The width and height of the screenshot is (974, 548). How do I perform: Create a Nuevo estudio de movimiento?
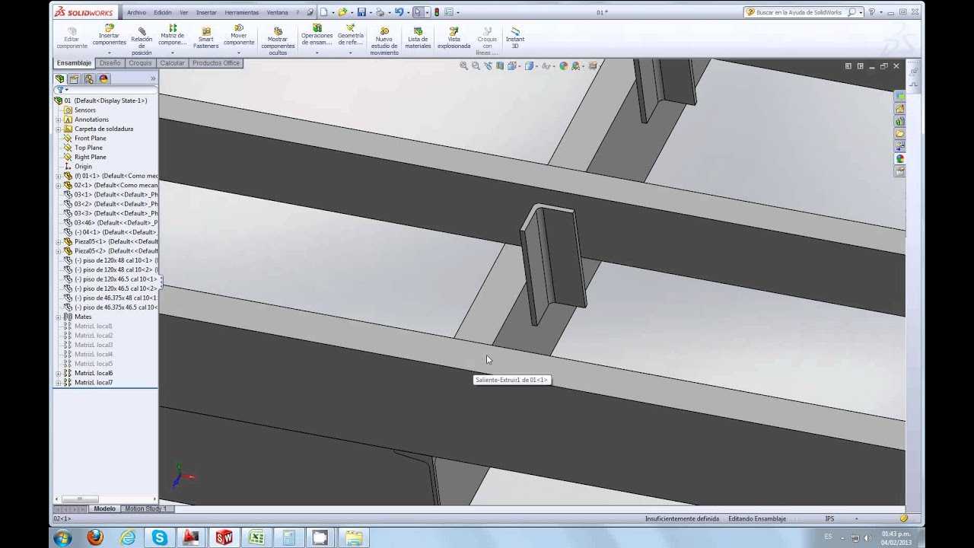tap(384, 41)
